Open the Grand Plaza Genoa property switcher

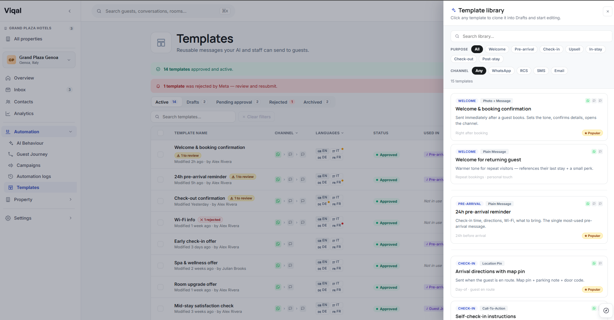coord(39,60)
